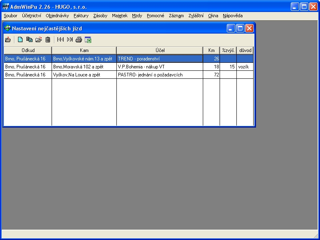Open selected record with folder icon
320x240 pixels.
tap(38, 40)
